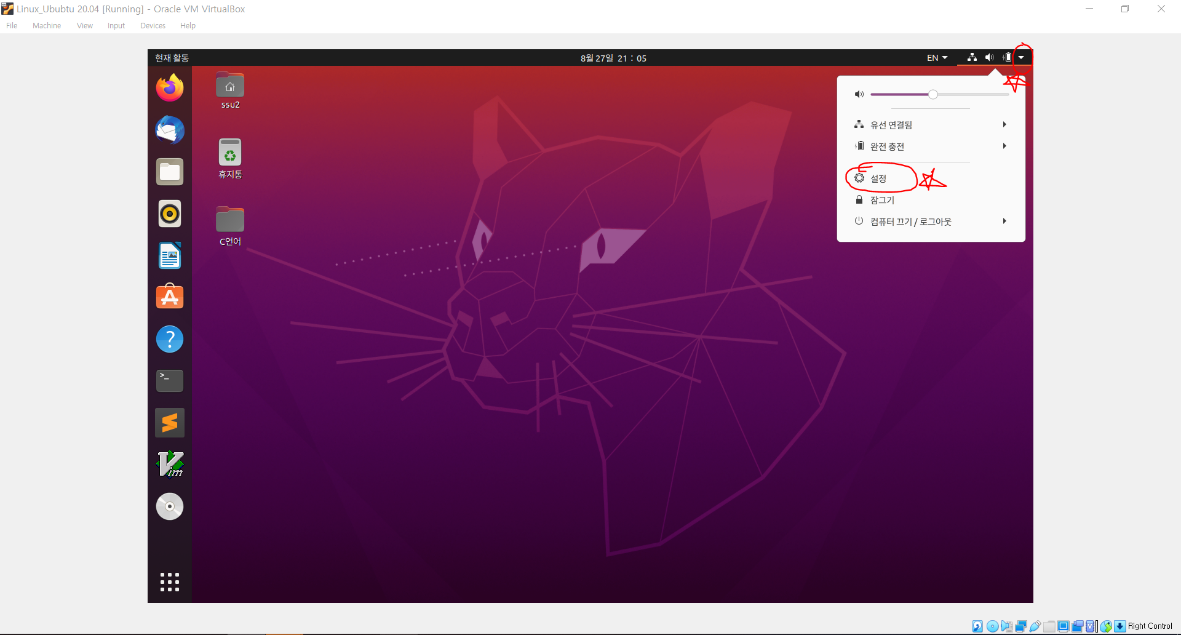Open the VirtualBox Input menu
This screenshot has height=635, width=1181.
116,26
